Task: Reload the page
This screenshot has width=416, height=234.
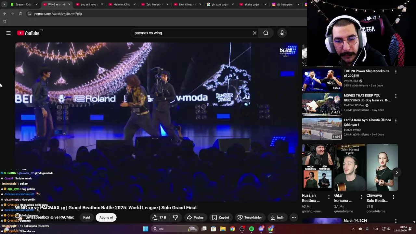Action: click(20, 14)
